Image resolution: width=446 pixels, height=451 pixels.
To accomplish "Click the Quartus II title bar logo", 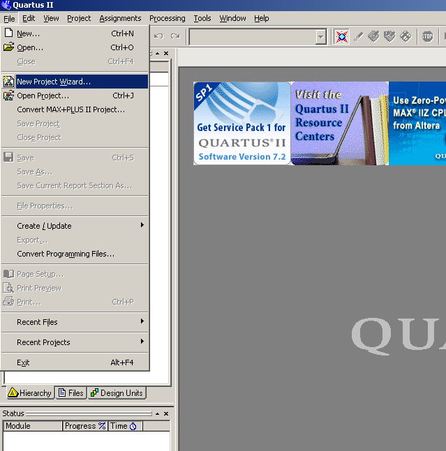I will [6, 5].
